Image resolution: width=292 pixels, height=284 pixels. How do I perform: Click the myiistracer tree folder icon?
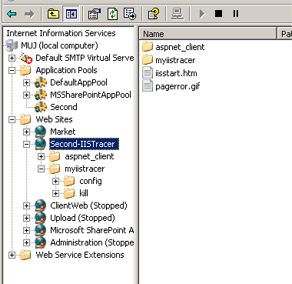click(55, 169)
